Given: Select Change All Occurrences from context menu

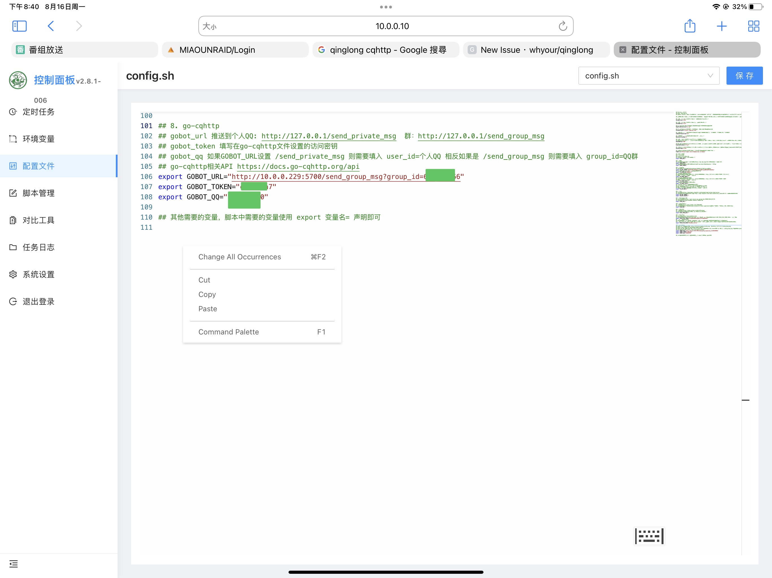Looking at the screenshot, I should pos(239,257).
